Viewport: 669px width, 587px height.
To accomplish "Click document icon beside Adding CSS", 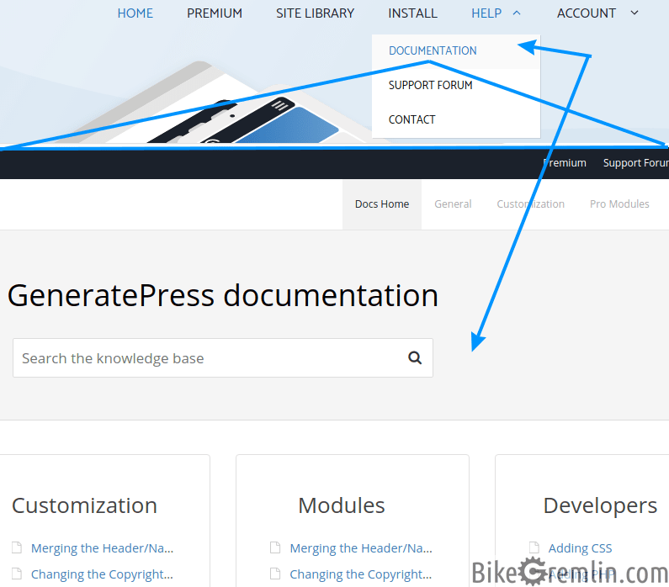I will [534, 547].
